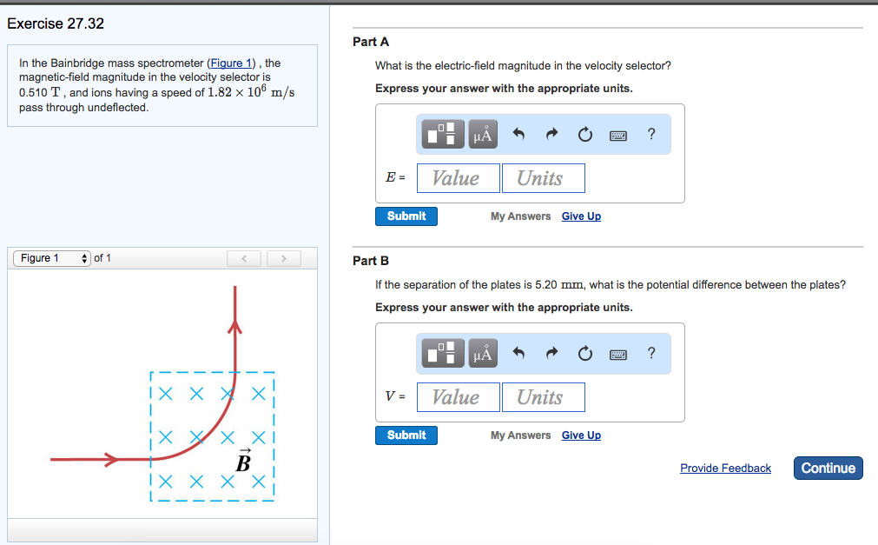The height and width of the screenshot is (545, 878).
Task: Click the help question mark in Part A
Action: coord(650,134)
